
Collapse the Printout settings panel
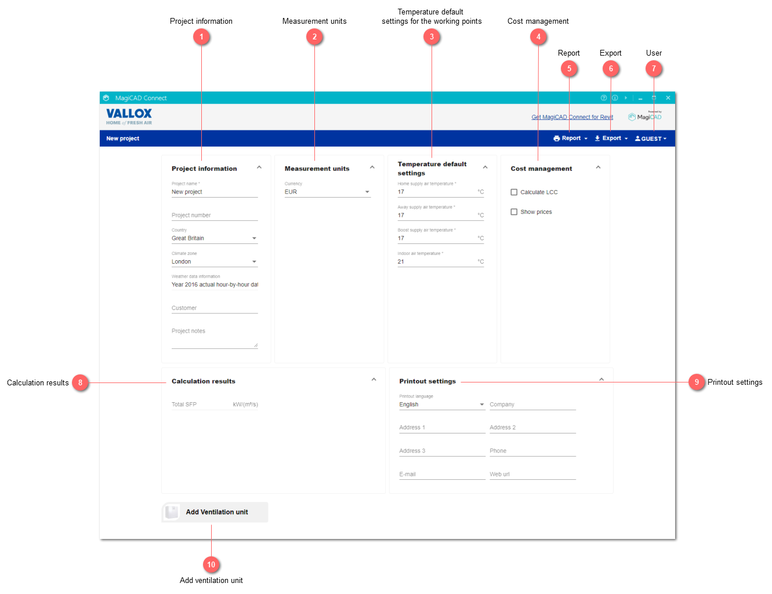point(601,380)
